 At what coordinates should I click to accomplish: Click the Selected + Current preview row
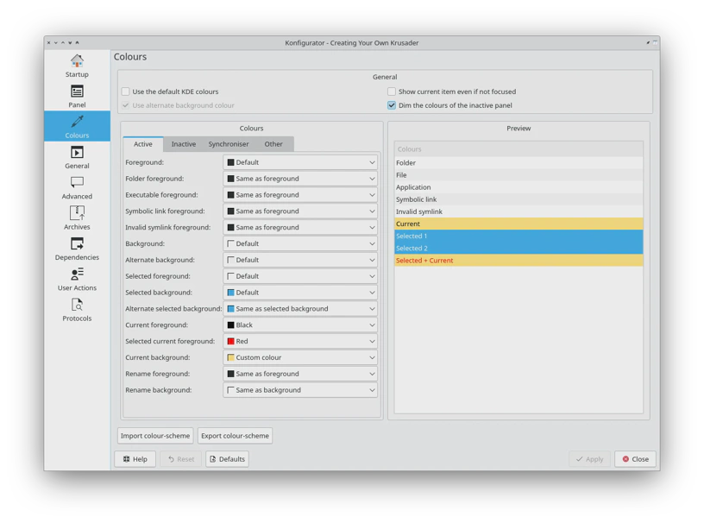(519, 260)
